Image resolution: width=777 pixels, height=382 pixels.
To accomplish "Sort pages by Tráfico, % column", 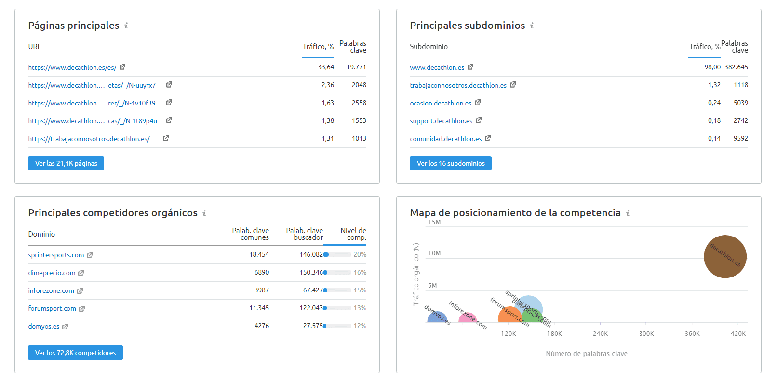I will pos(318,47).
